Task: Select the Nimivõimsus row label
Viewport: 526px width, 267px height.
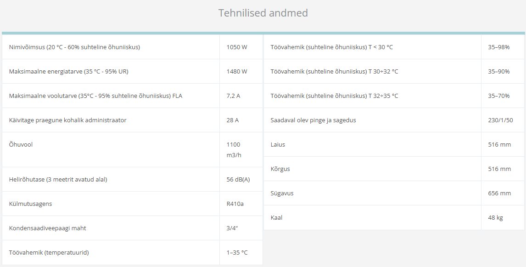Action: click(74, 47)
